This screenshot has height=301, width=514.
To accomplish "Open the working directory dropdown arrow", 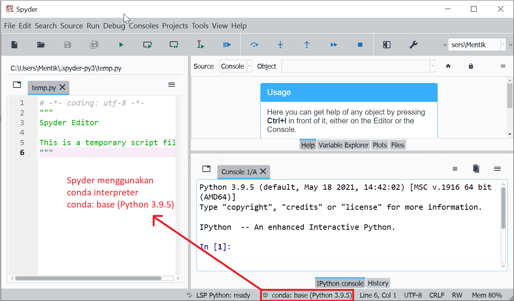I will click(503, 45).
